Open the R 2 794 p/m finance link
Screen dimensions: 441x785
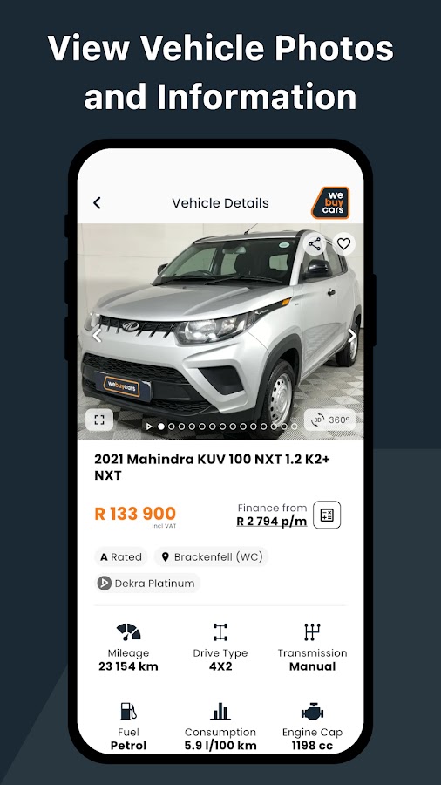pyautogui.click(x=272, y=522)
